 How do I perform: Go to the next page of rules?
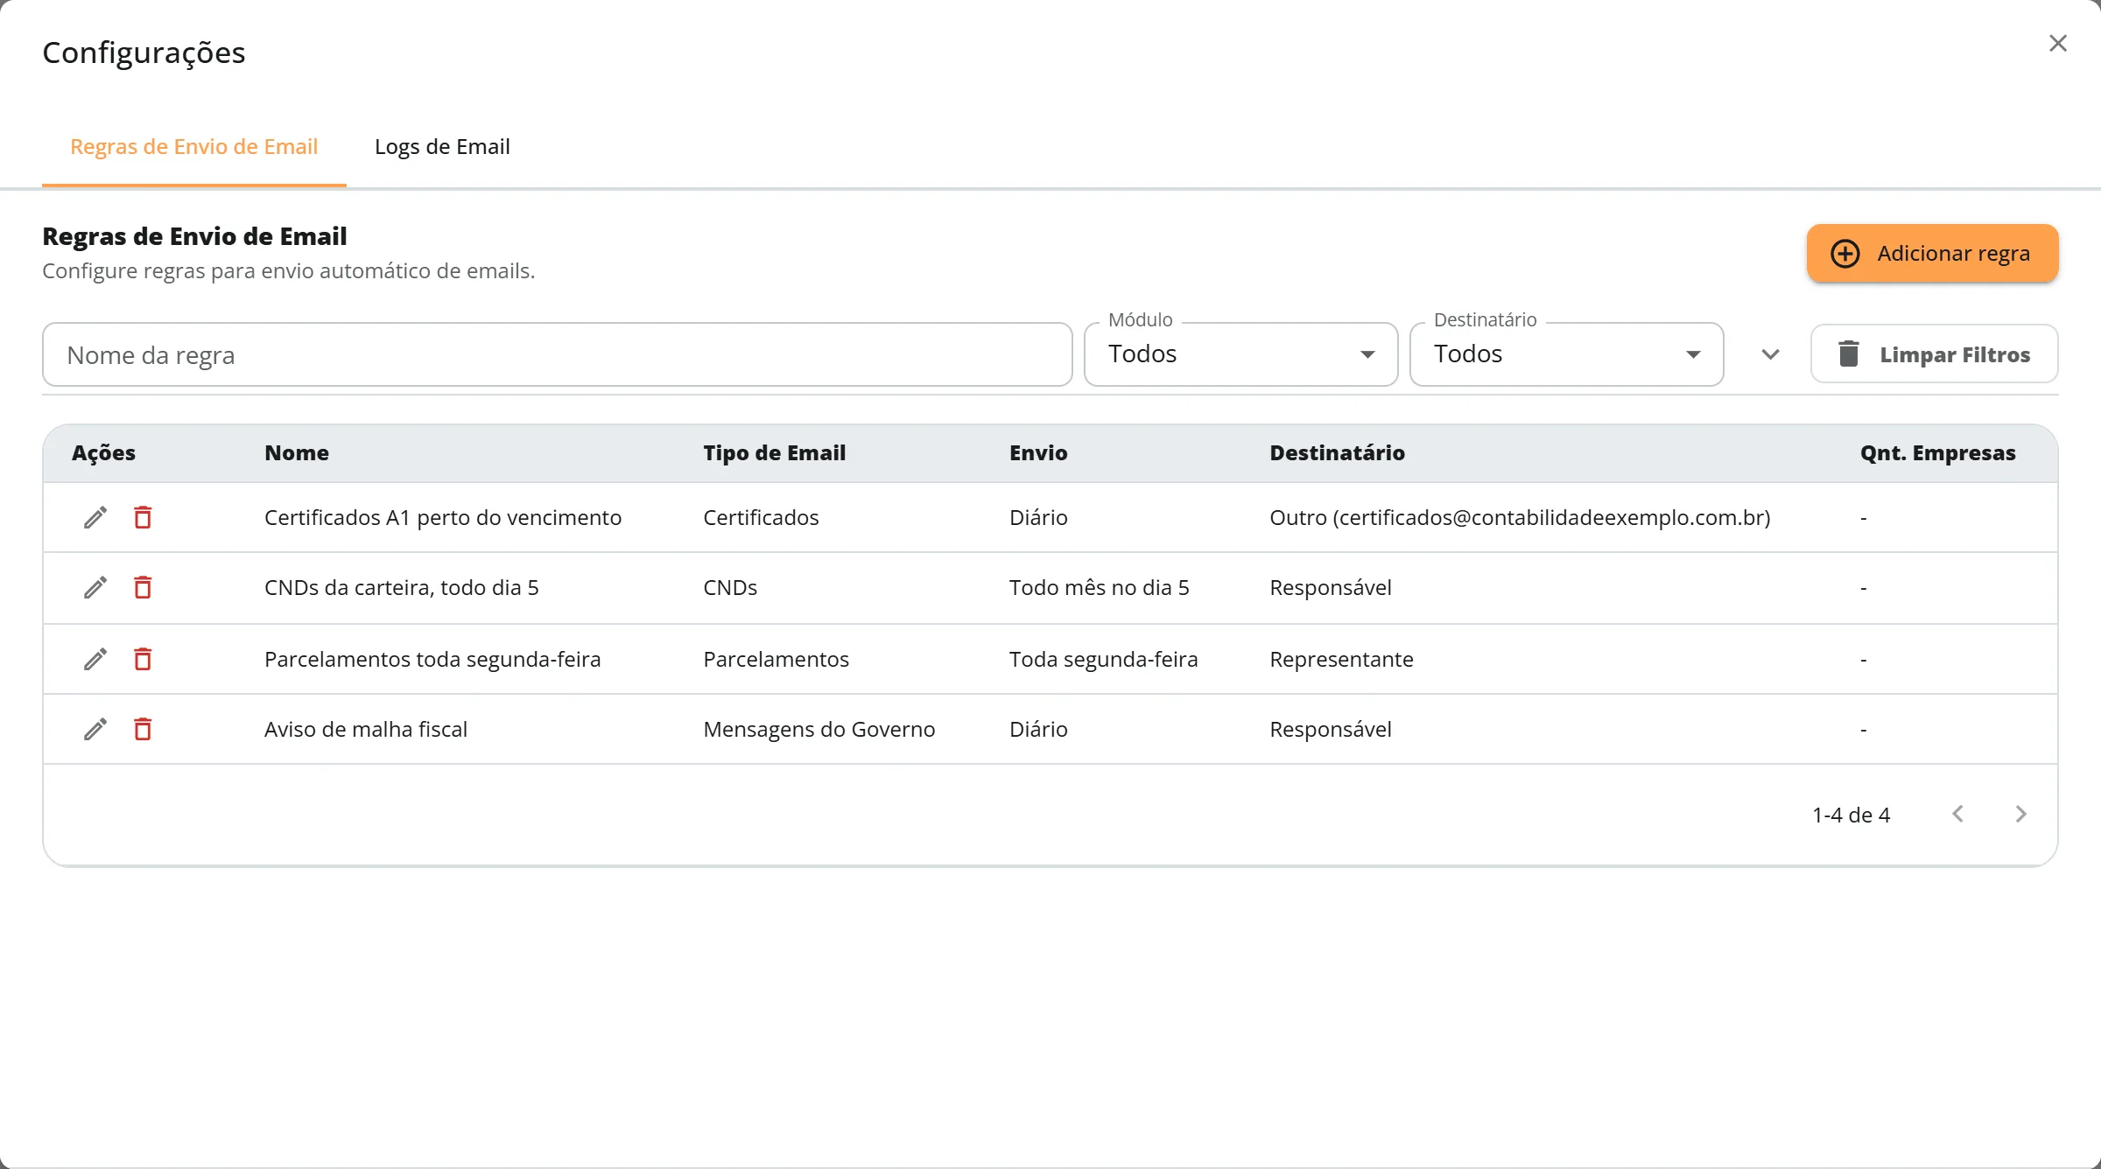(2021, 814)
